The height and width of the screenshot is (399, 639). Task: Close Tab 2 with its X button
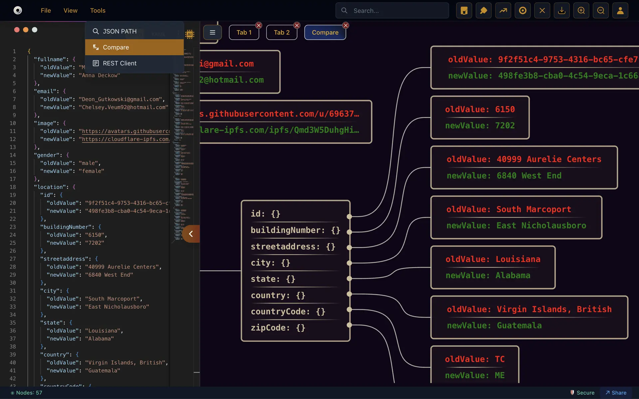click(x=297, y=25)
